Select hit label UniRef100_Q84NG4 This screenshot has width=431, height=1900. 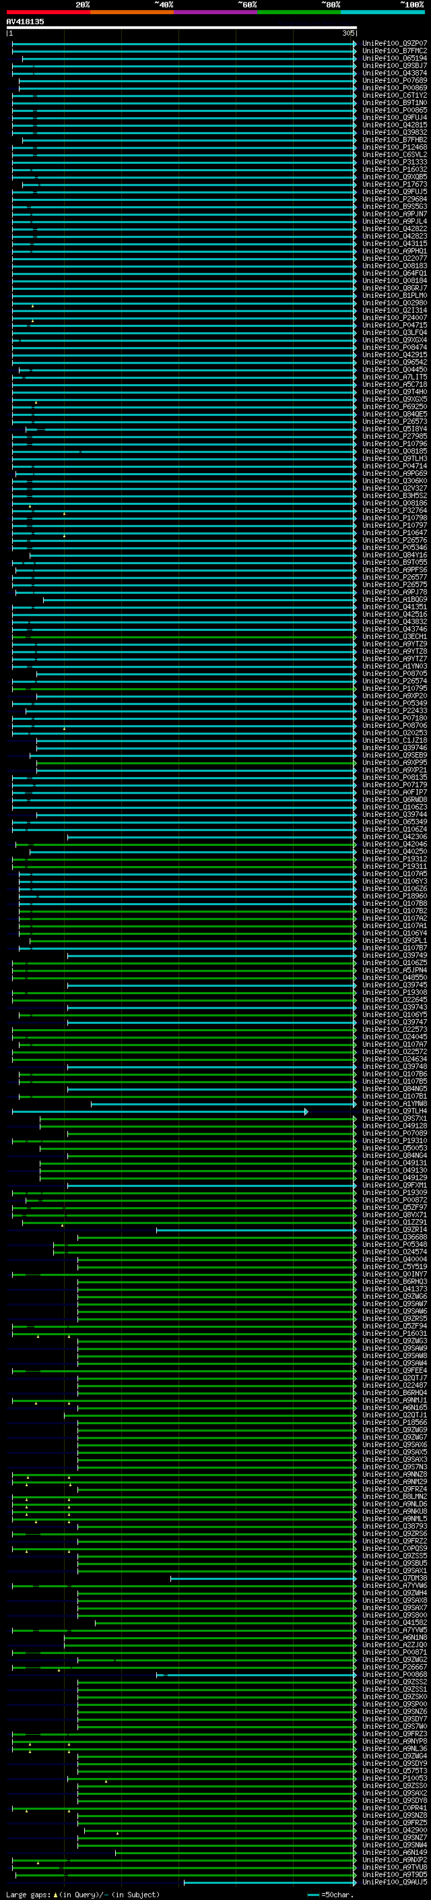point(395,1155)
